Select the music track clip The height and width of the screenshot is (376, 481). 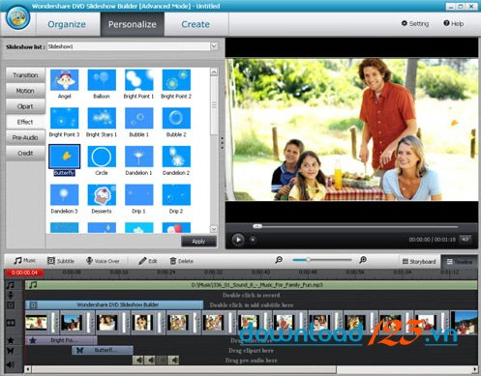252,285
